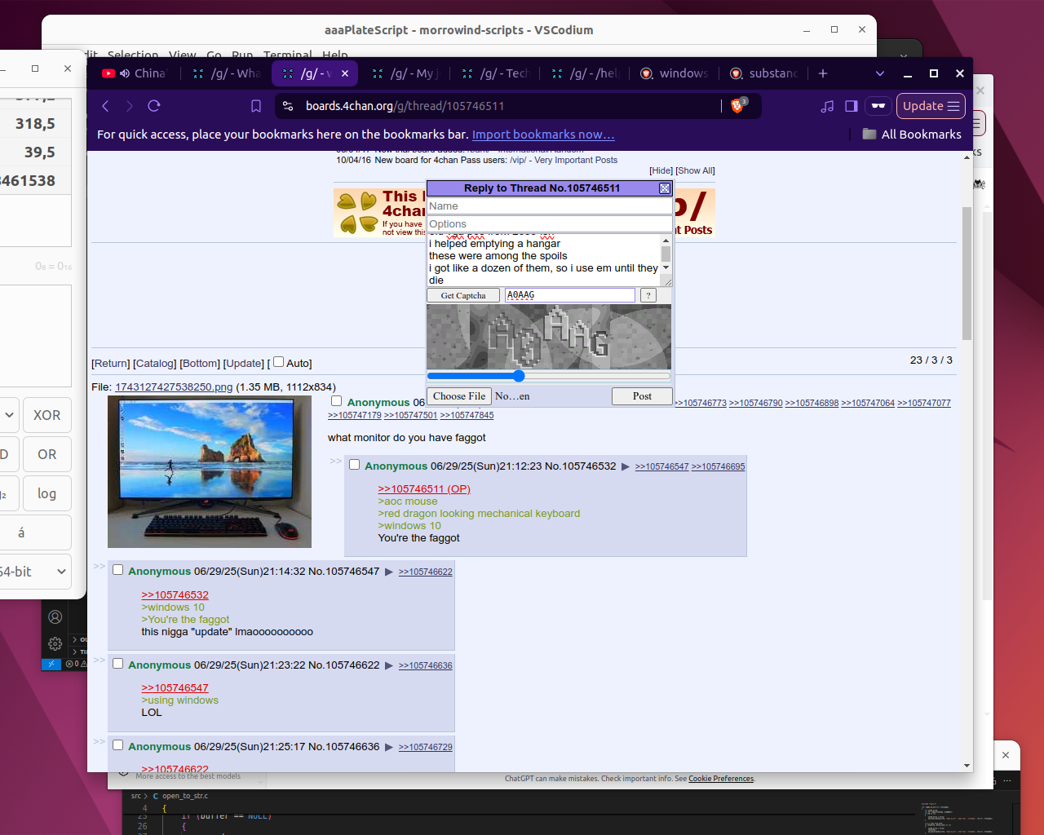This screenshot has height=835, width=1044.
Task: Select checkbox for post No.105746636
Action: click(117, 745)
